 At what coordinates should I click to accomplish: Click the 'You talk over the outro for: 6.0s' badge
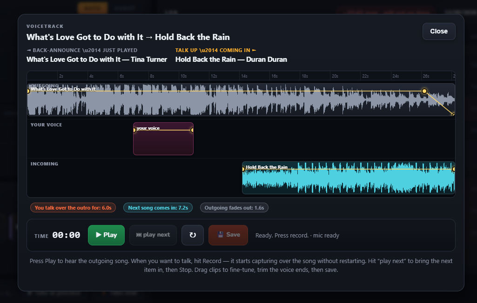73,208
